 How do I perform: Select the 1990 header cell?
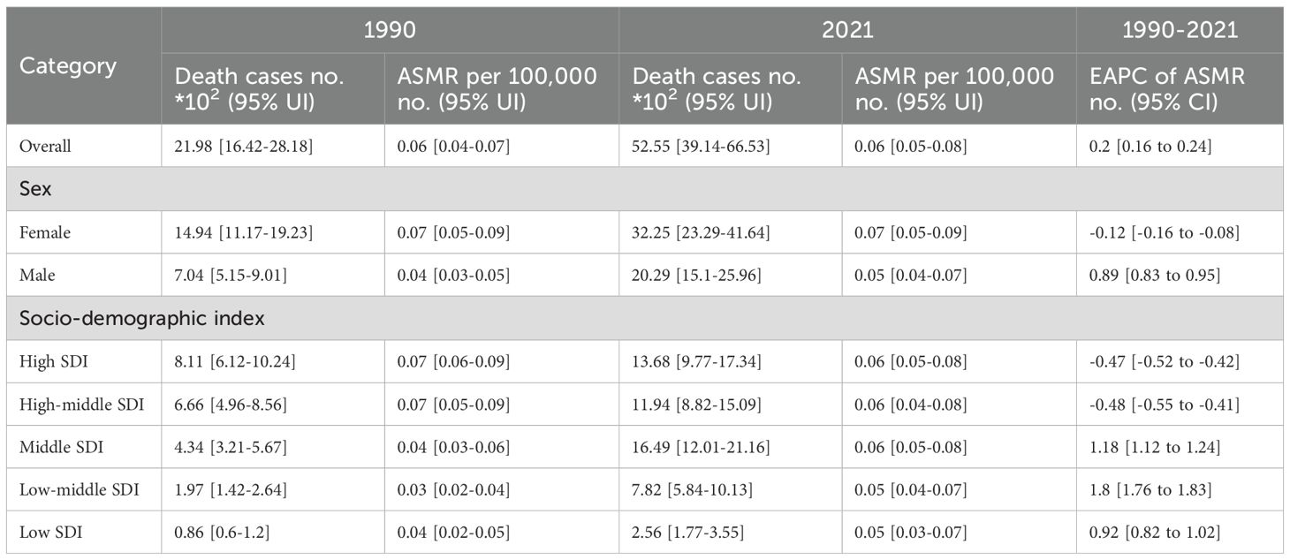[x=390, y=30]
